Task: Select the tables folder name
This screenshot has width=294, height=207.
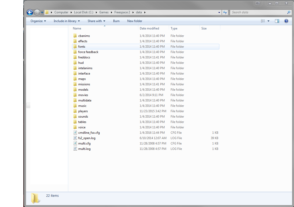Action: point(82,122)
